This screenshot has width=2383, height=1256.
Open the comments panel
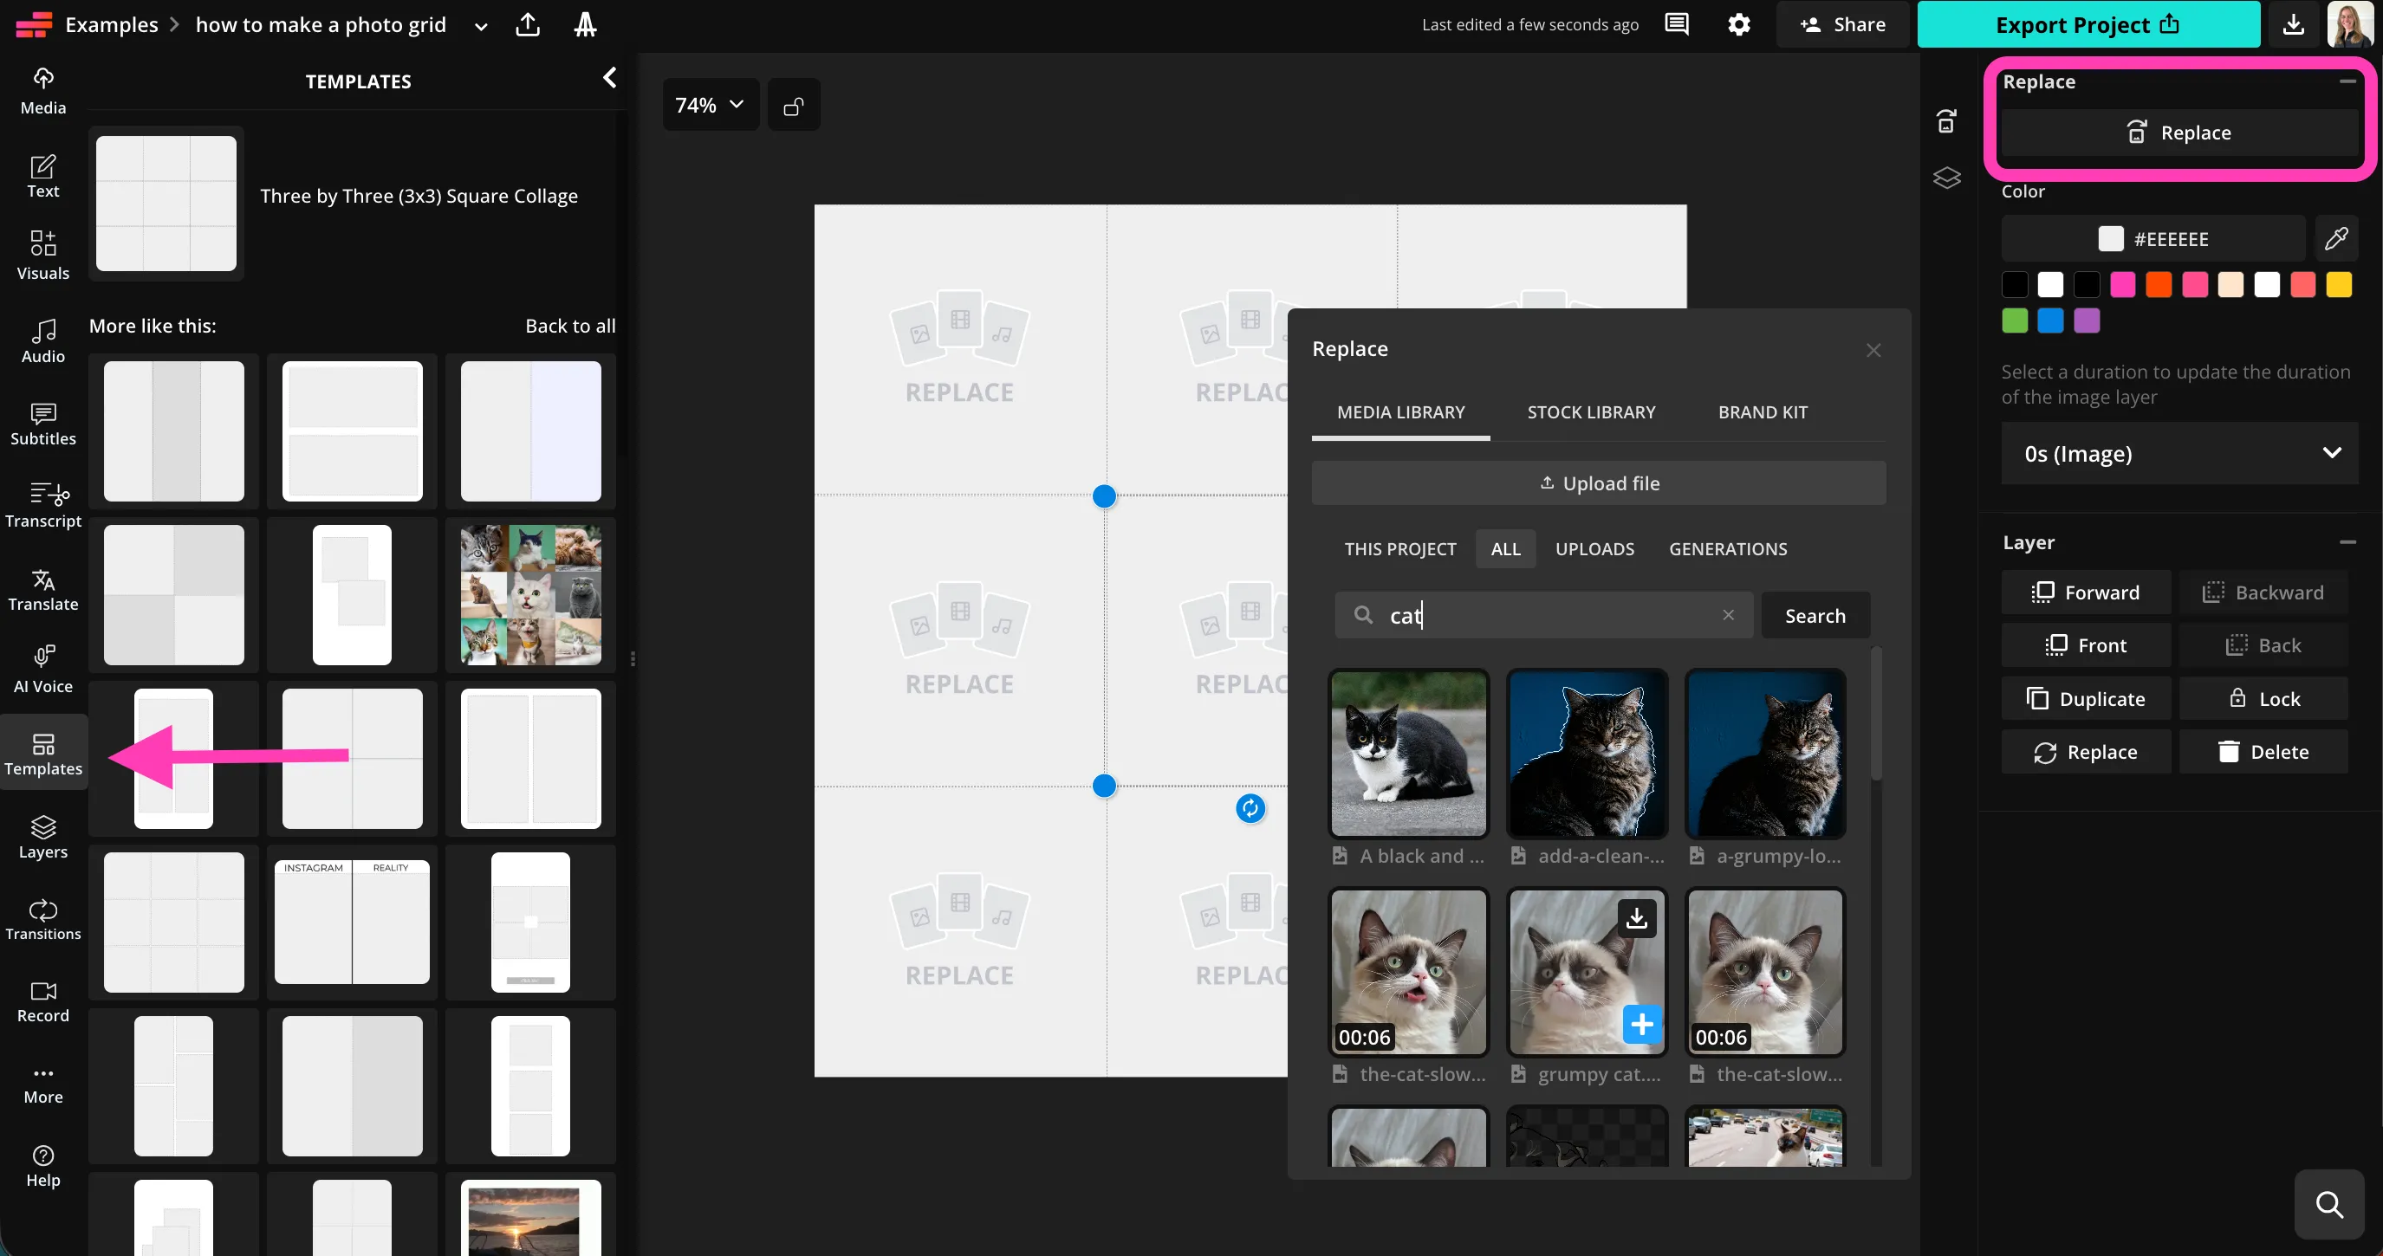coord(1675,24)
